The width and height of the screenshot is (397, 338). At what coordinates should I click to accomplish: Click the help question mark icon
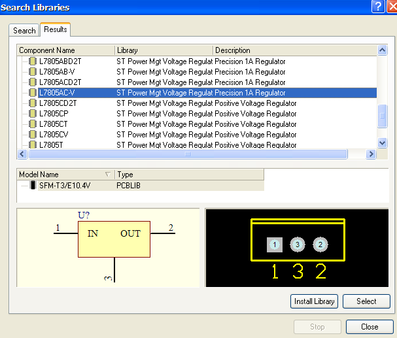click(377, 7)
